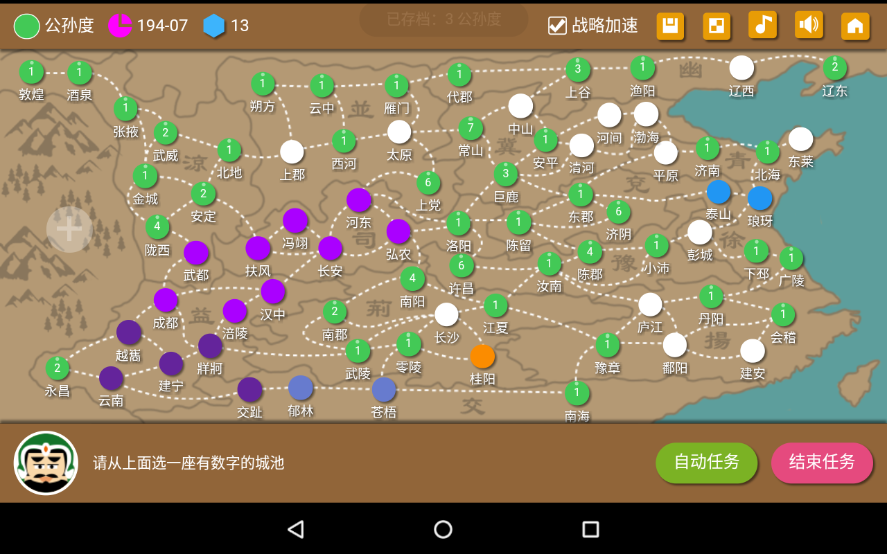Click the blue hexagon resource icon
Screen dimensions: 887x554
214,26
